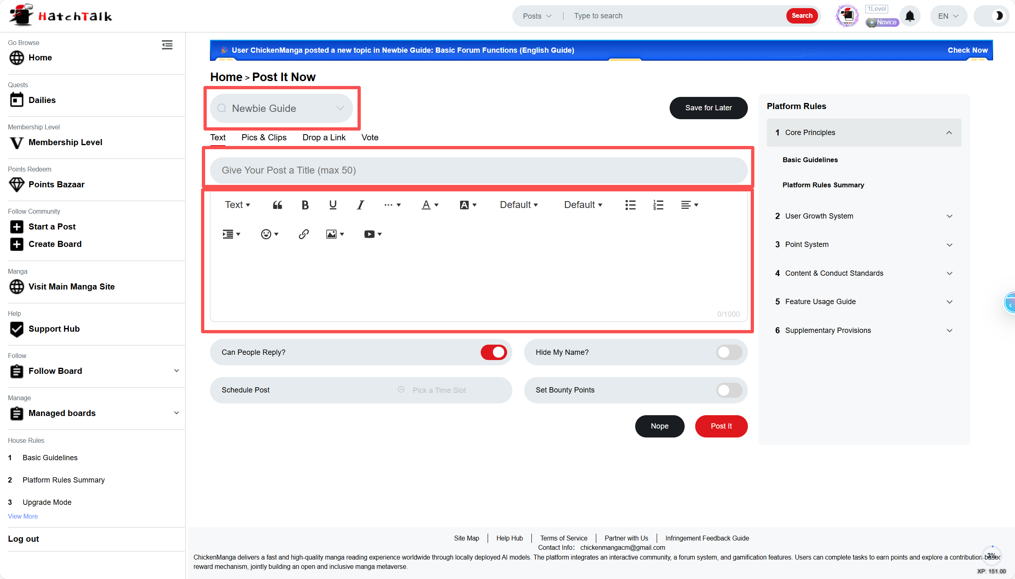
Task: Click the blockquote icon in editor toolbar
Action: click(277, 205)
